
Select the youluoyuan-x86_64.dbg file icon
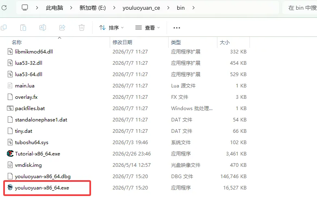[x=10, y=176]
